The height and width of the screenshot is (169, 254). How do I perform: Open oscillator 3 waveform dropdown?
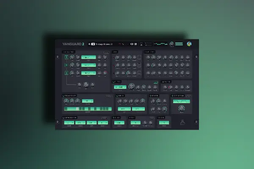coord(88,73)
